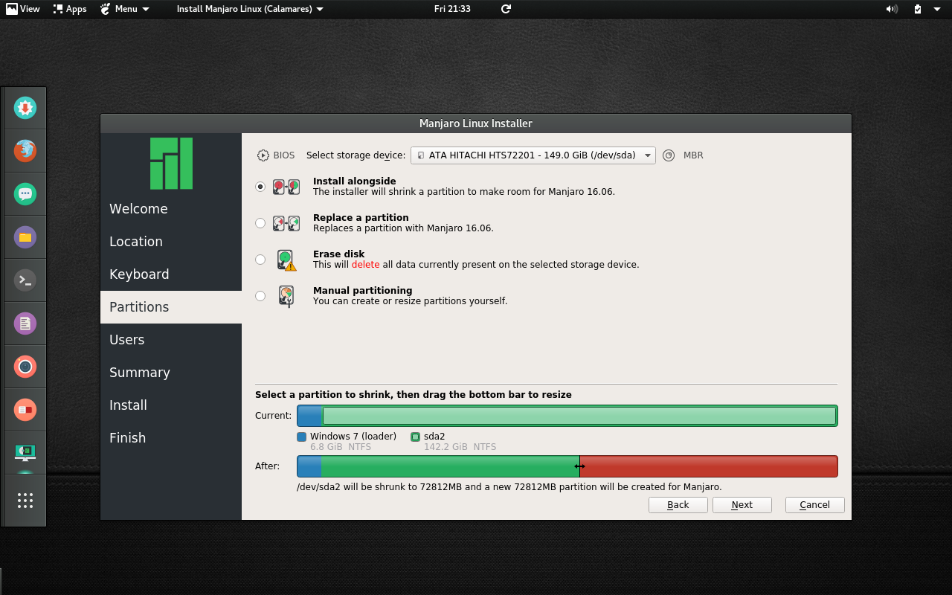The image size is (952, 595).
Task: Click the battery indicator in top bar
Action: click(x=918, y=9)
